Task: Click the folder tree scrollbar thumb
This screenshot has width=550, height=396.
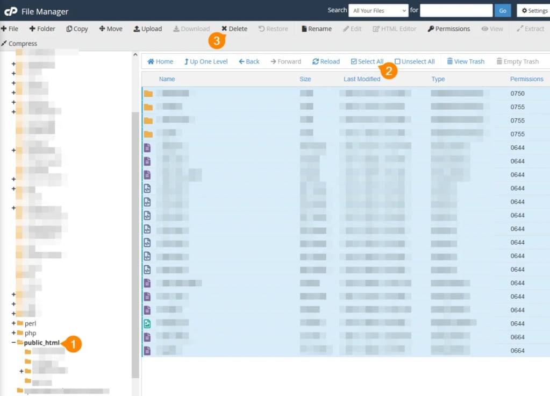Action: 135,245
